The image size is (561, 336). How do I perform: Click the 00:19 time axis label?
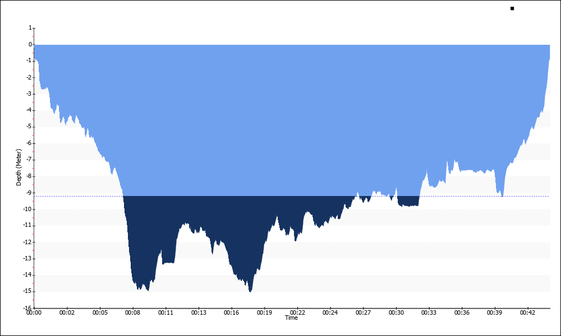[264, 313]
